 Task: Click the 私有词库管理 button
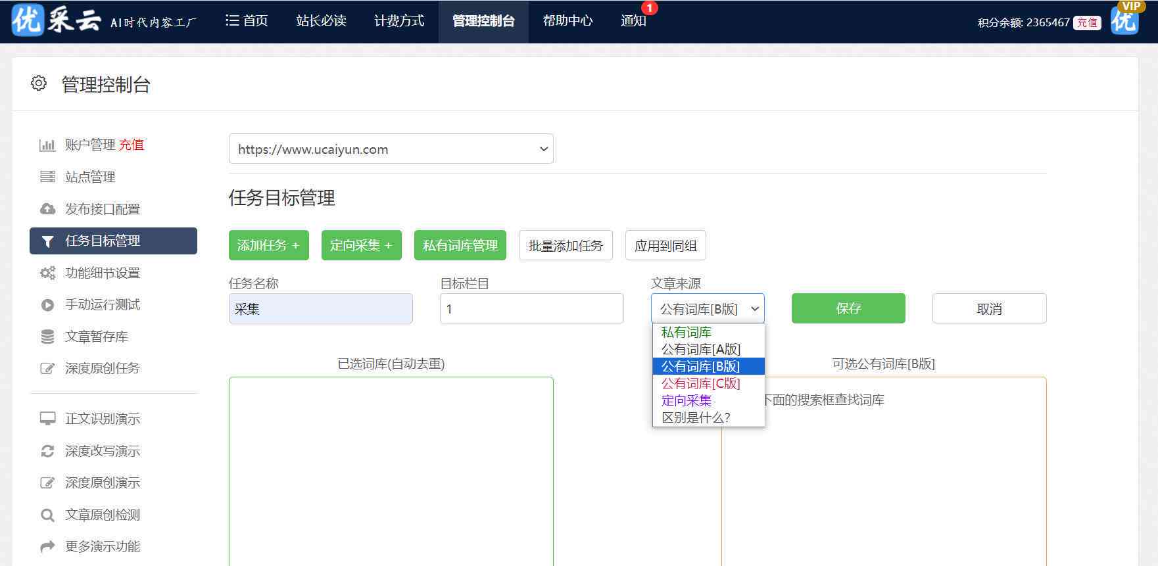pyautogui.click(x=460, y=245)
